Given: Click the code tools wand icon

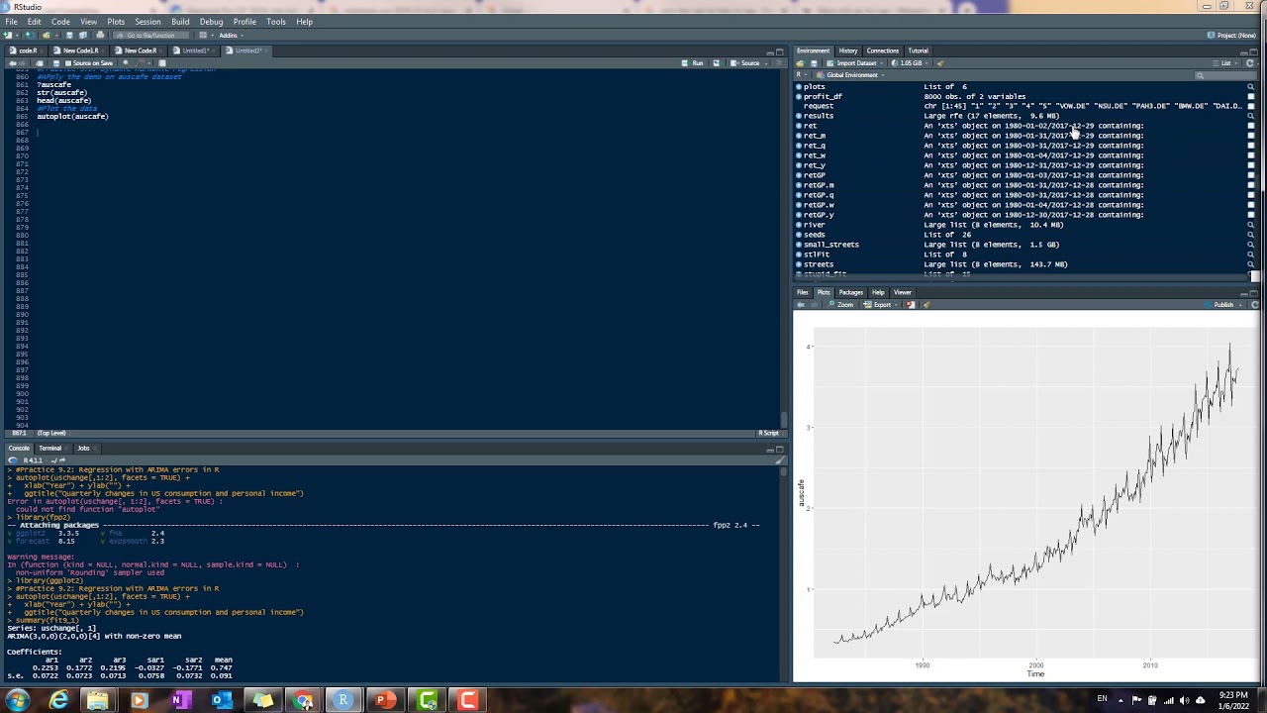Looking at the screenshot, I should point(140,63).
